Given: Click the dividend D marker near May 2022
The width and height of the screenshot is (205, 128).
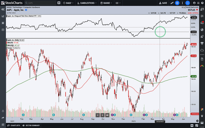Looking at the screenshot, I should click(x=54, y=115).
